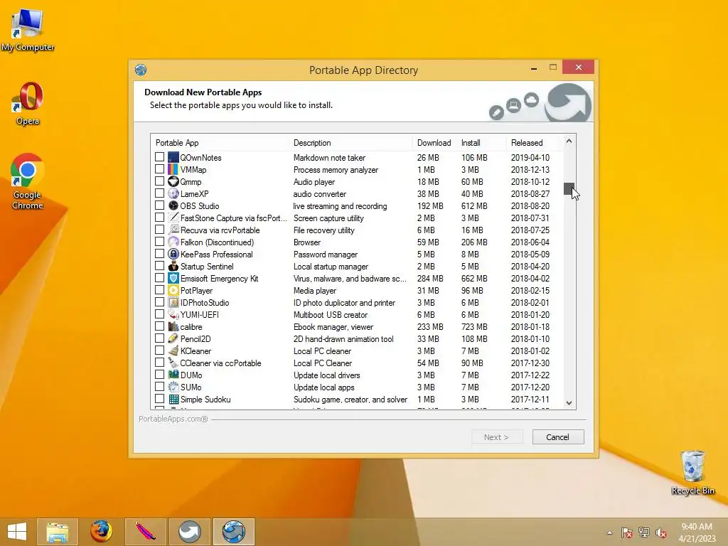Click the Qmmp app icon
The height and width of the screenshot is (546, 728).
coord(173,181)
